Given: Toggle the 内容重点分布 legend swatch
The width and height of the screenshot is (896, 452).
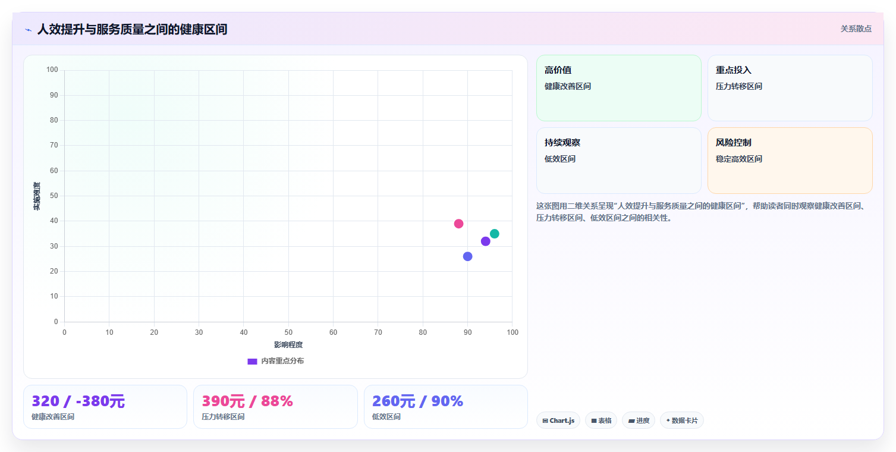Looking at the screenshot, I should coord(252,361).
